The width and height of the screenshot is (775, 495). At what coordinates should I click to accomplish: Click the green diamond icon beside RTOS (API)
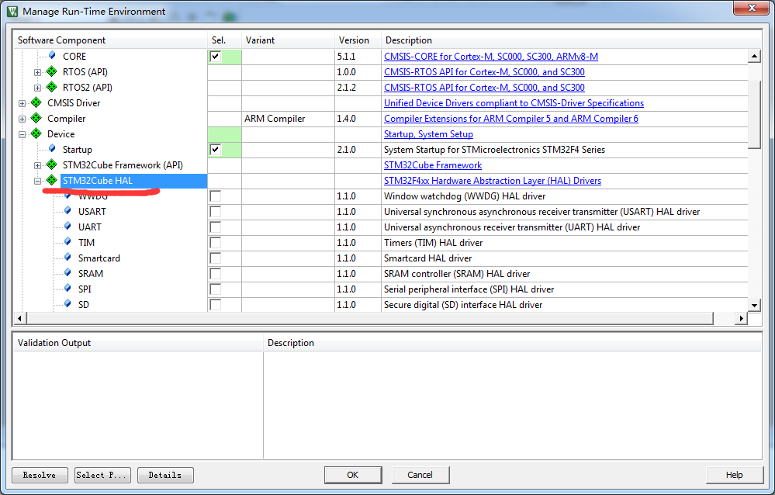point(52,71)
